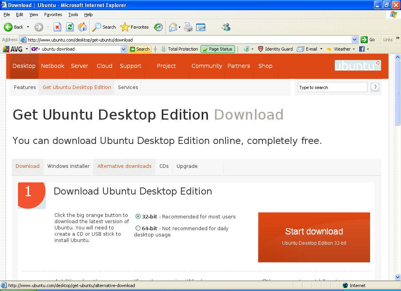
Task: Click the green Go arrow button
Action: (x=364, y=40)
